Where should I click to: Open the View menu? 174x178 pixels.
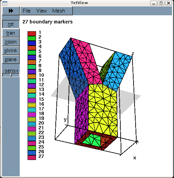click(41, 11)
